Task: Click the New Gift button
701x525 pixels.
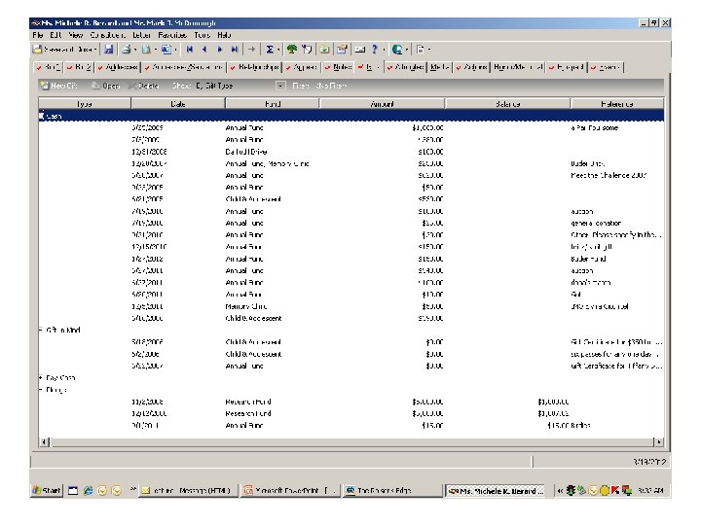Action: click(x=59, y=86)
